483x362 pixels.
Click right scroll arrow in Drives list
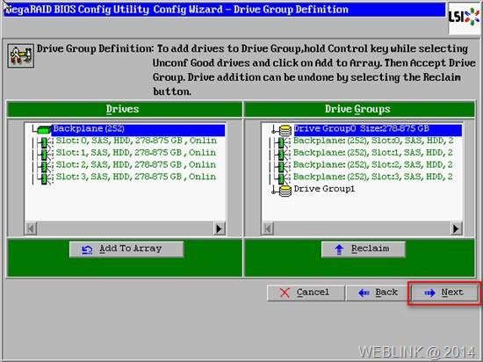(x=219, y=228)
